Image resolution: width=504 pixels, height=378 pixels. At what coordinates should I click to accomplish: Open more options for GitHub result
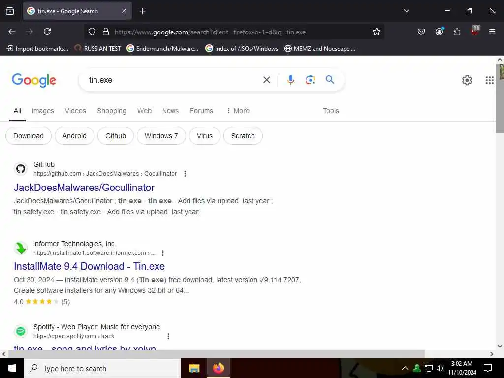point(185,174)
